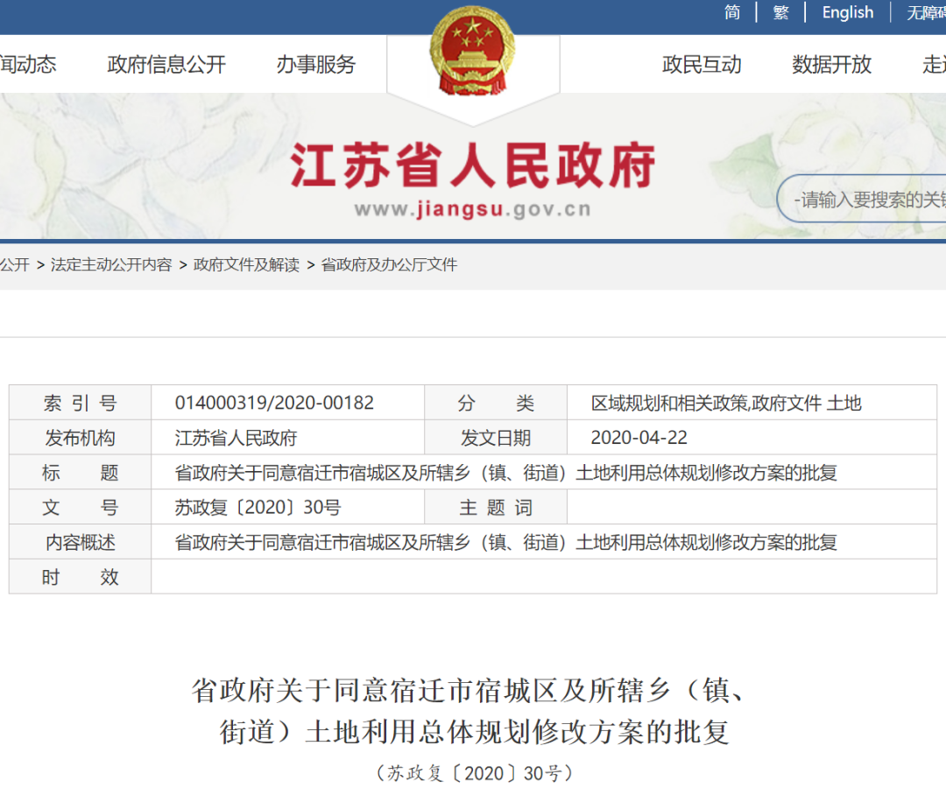The width and height of the screenshot is (946, 809).
Task: Go to 省政府及办公厅文件 breadcrumb
Action: [389, 264]
